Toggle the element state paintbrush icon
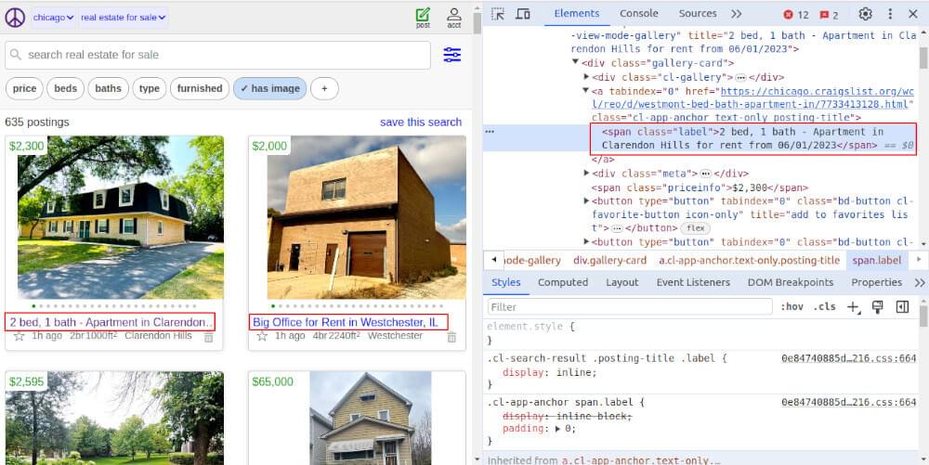The height and width of the screenshot is (465, 929). click(x=878, y=306)
